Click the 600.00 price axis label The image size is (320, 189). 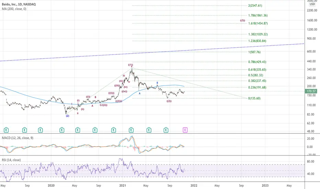tap(311, 52)
